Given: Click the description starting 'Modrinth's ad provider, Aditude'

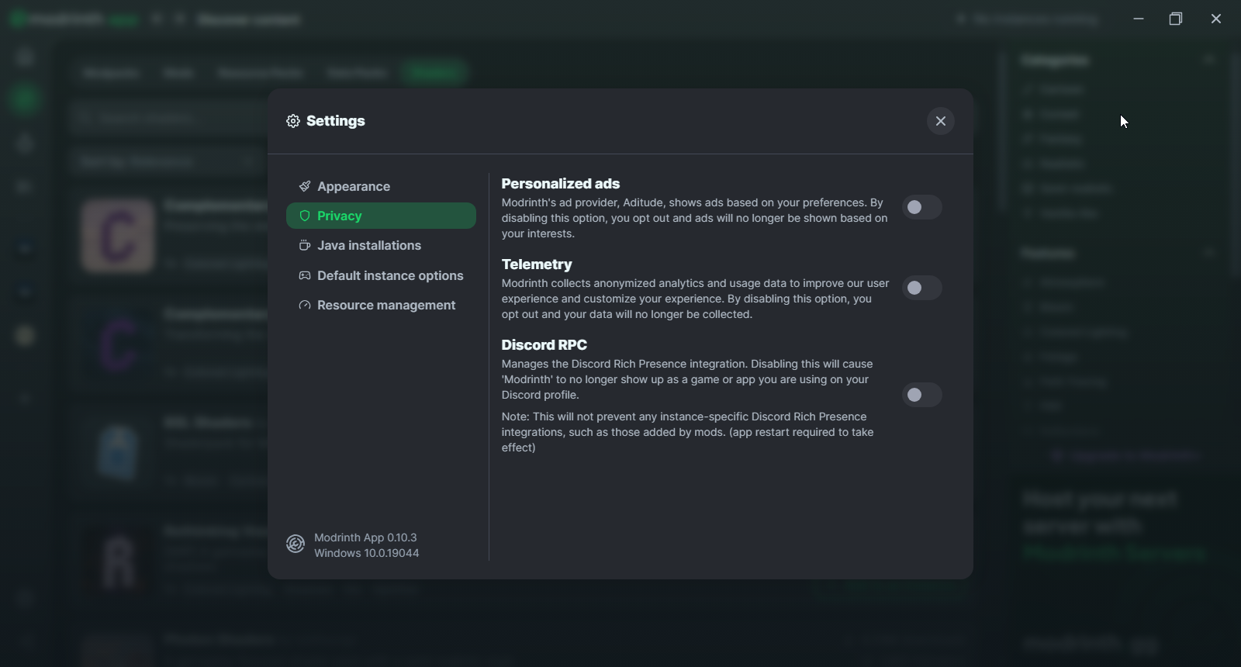Looking at the screenshot, I should tap(695, 218).
